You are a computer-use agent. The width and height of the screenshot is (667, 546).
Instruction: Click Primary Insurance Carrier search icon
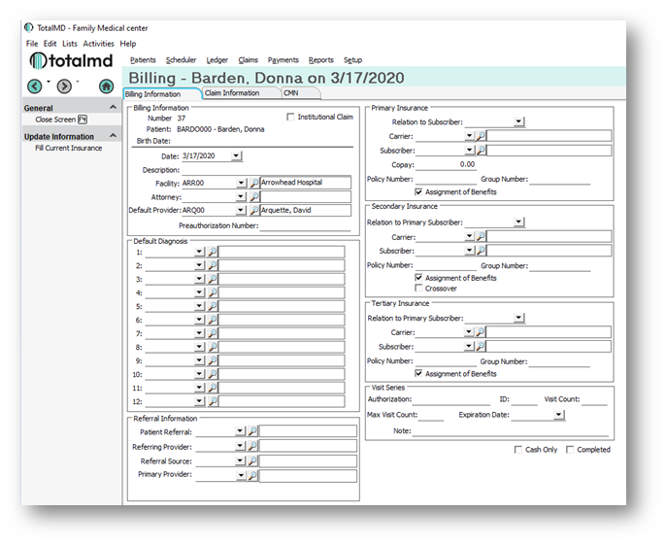coord(480,136)
